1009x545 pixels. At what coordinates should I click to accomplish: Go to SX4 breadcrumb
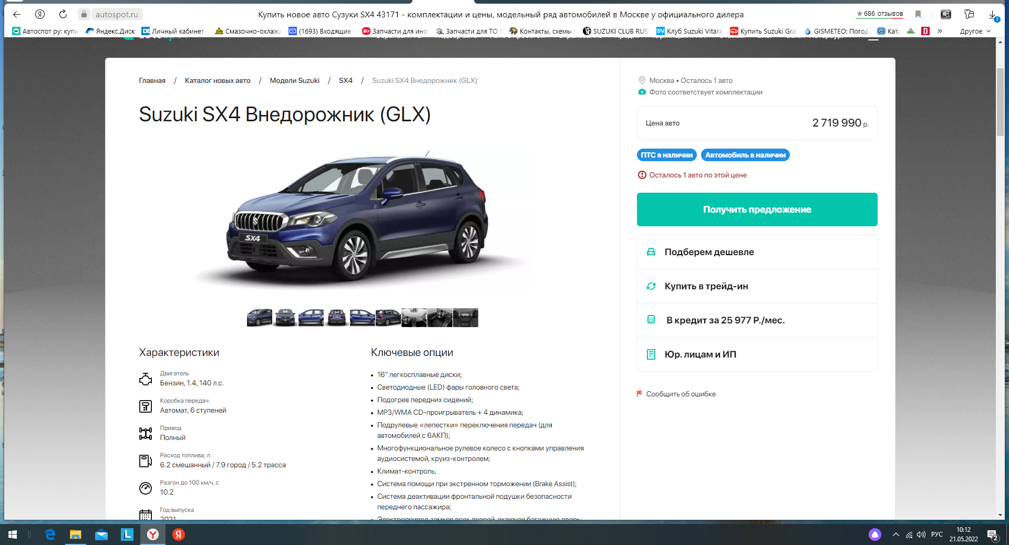coord(346,80)
